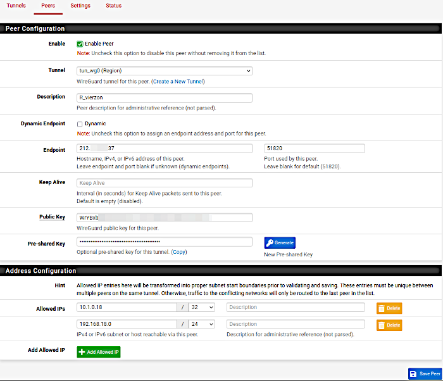Click the green Add Allowed IP button

(99, 351)
